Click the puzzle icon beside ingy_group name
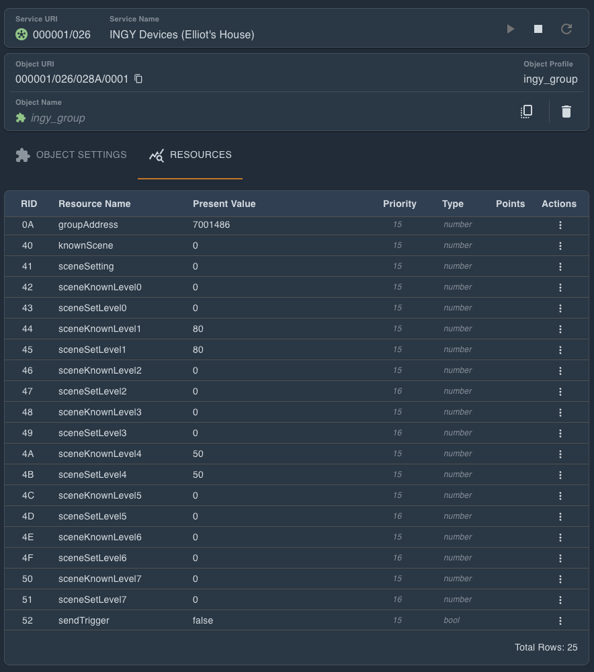594x672 pixels. tap(21, 118)
